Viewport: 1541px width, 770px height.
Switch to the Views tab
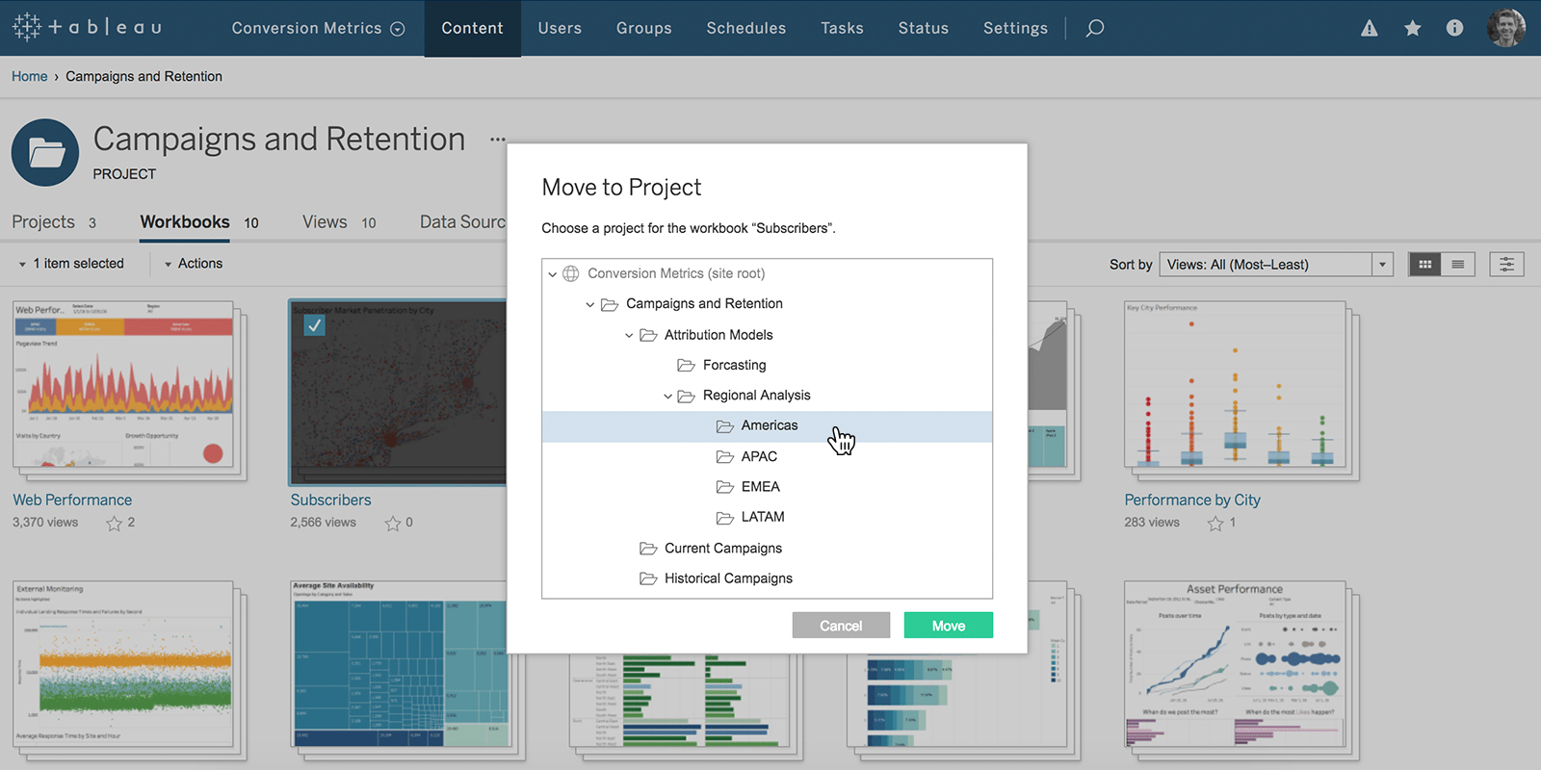[339, 222]
